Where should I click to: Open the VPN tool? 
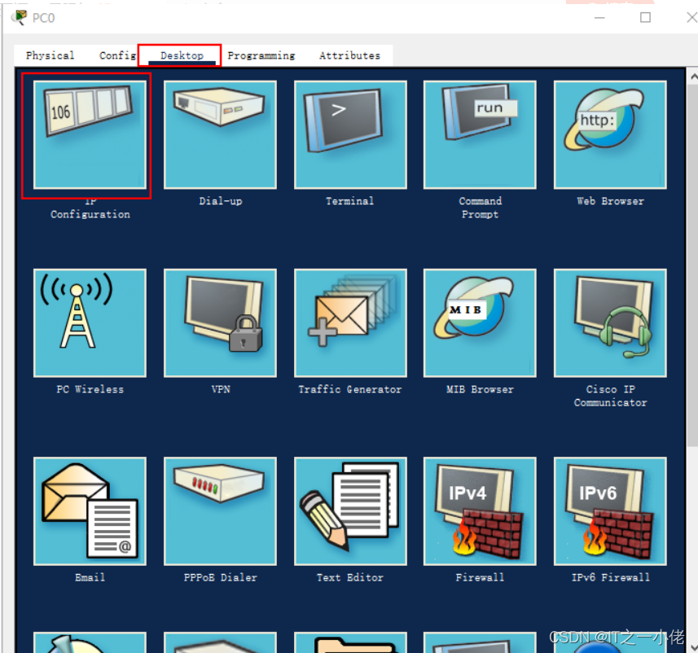click(x=221, y=322)
